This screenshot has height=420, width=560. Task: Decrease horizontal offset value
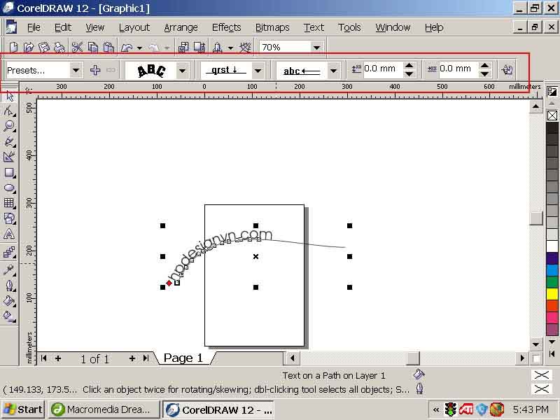click(x=484, y=73)
